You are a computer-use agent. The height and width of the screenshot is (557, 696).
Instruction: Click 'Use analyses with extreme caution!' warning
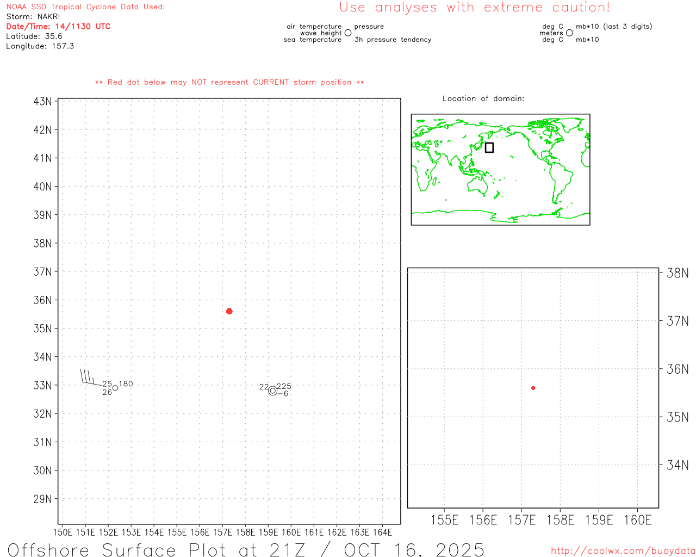coord(475,8)
